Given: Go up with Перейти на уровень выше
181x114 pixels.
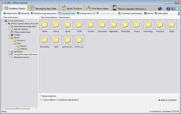Looking at the screenshot, I should 44,13.
